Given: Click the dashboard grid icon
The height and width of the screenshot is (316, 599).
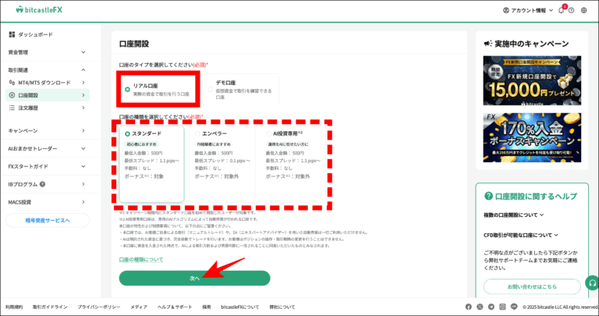Looking at the screenshot, I should [x=12, y=34].
